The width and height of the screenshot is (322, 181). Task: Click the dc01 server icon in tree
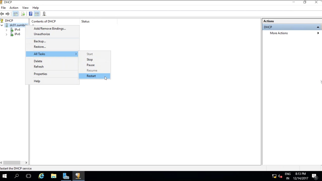(x=7, y=25)
